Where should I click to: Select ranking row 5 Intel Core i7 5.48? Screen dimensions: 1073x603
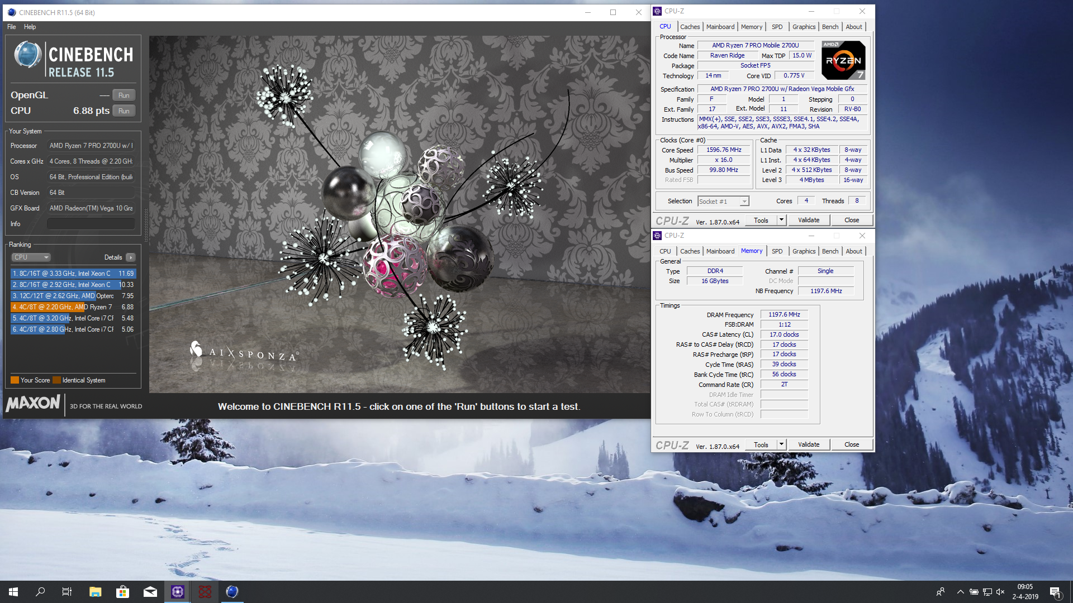click(x=73, y=318)
